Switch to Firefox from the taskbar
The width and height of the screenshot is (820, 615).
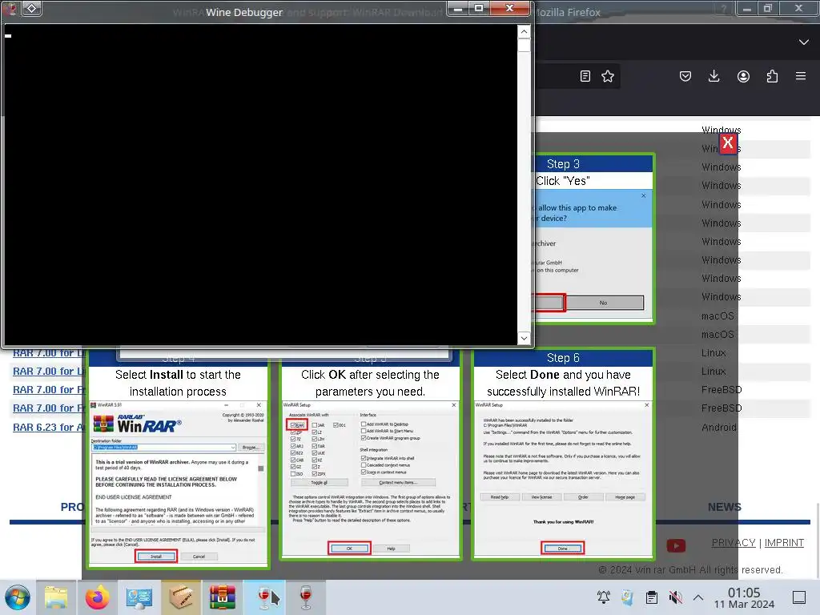coord(97,597)
